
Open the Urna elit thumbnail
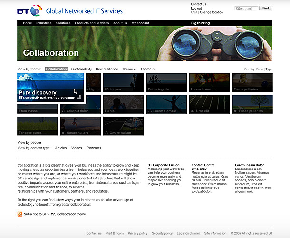pyautogui.click(x=209, y=104)
